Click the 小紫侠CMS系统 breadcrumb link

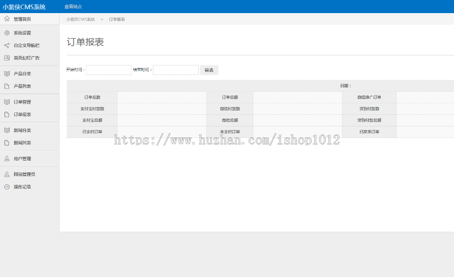(80, 19)
